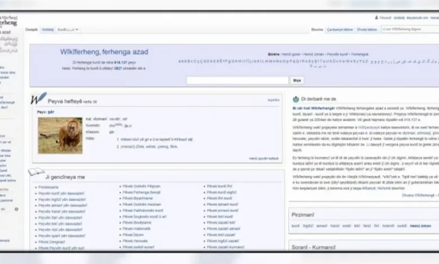Click the Bigere search button

[297, 80]
